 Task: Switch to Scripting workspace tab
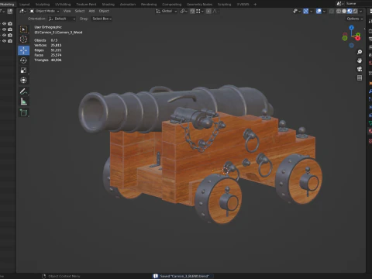click(x=224, y=4)
